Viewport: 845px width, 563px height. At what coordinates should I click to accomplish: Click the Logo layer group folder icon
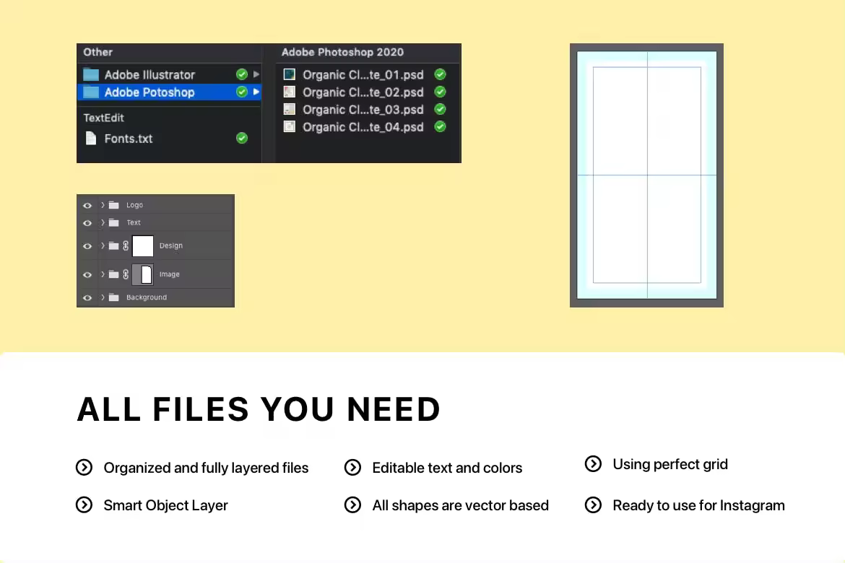(x=113, y=205)
